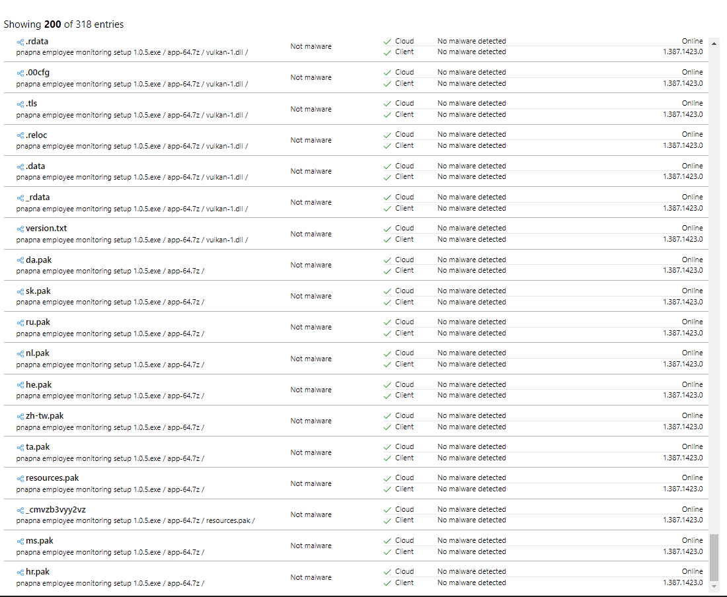This screenshot has height=597, width=727.
Task: Click the share icon beside ta.pak
Action: tap(20, 447)
